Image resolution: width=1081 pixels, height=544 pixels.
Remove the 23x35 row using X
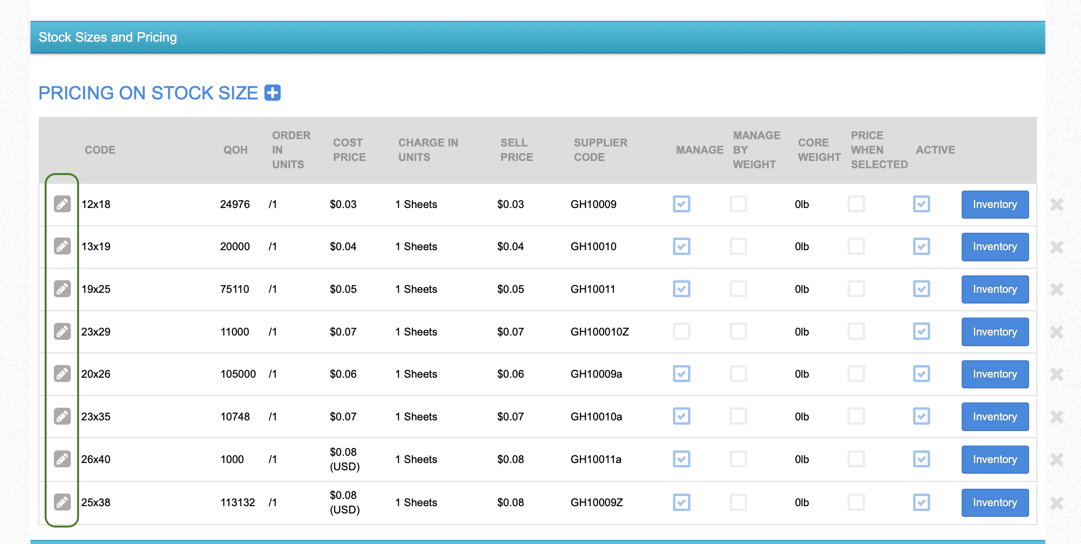1056,417
